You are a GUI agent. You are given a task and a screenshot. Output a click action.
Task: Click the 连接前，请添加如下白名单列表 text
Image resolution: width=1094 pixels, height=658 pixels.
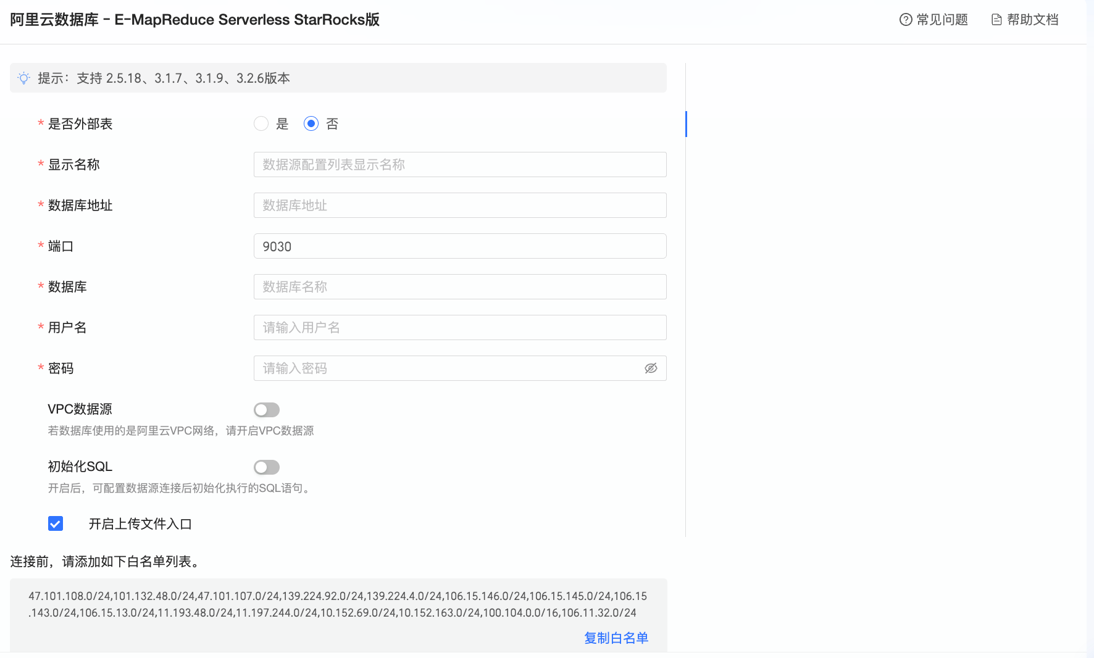104,562
